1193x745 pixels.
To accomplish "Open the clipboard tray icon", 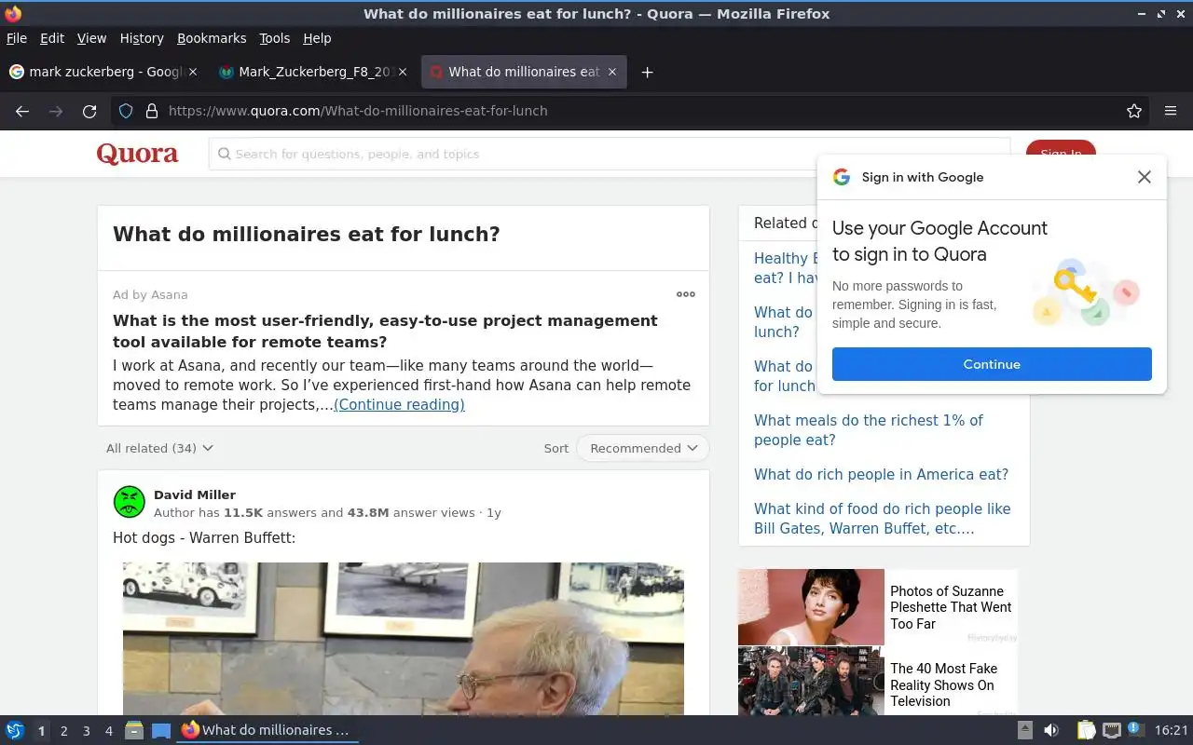I will point(1086,730).
